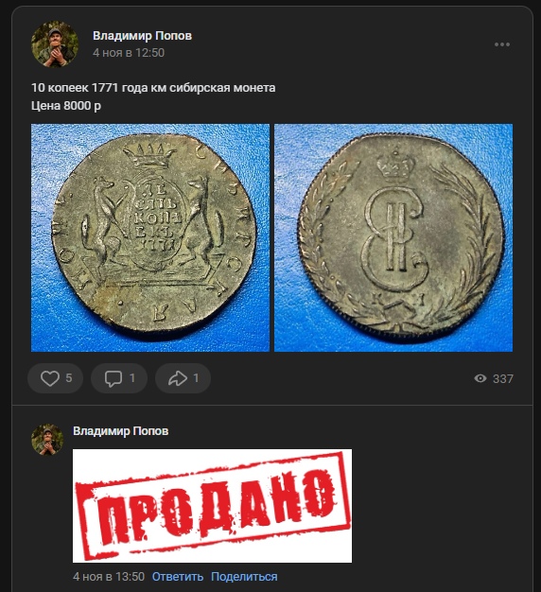This screenshot has height=592, width=541.
Task: Open post options three-dots menu
Action: point(501,44)
